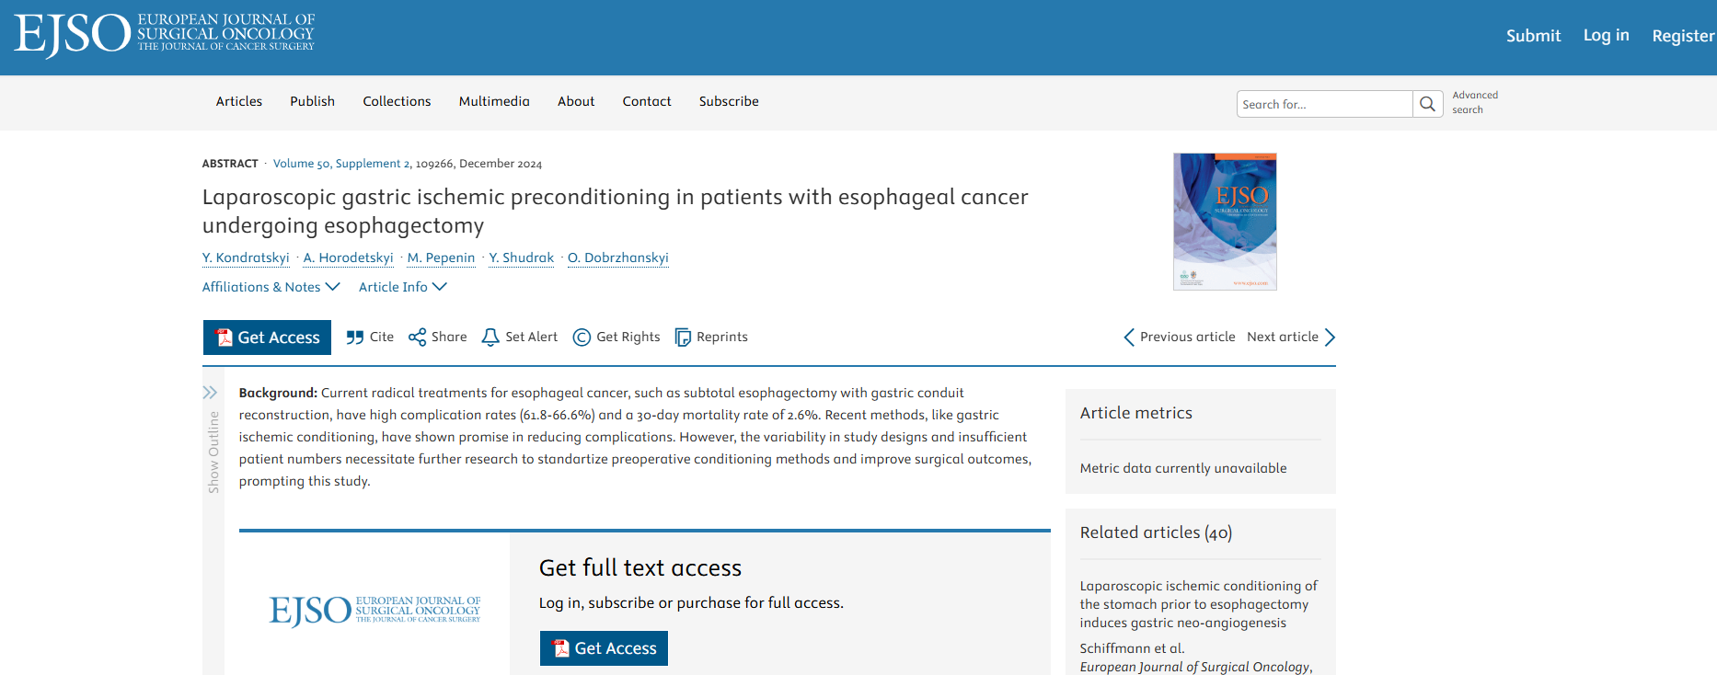Open the Articles menu
1717x675 pixels.
point(239,101)
